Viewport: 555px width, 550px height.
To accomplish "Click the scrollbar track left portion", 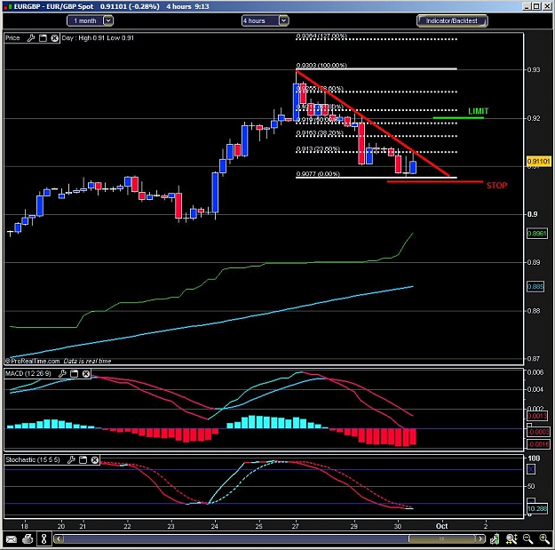I will (235, 539).
